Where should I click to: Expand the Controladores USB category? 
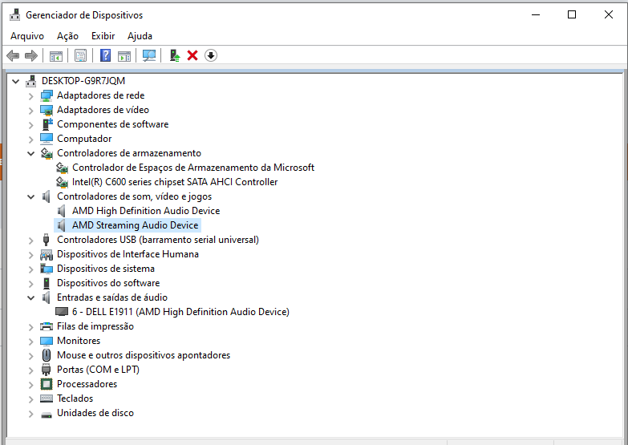tap(30, 241)
